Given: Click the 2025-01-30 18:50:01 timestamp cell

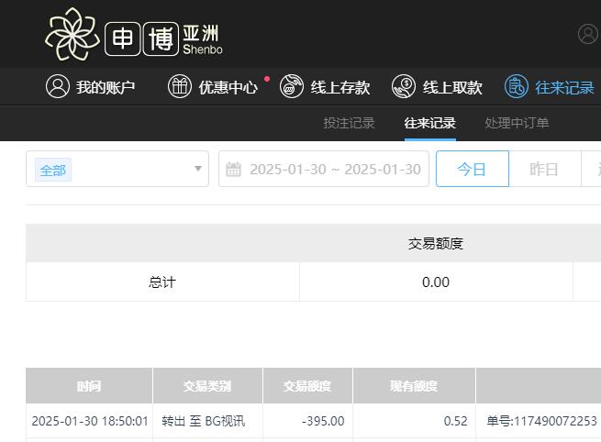Looking at the screenshot, I should [90, 421].
